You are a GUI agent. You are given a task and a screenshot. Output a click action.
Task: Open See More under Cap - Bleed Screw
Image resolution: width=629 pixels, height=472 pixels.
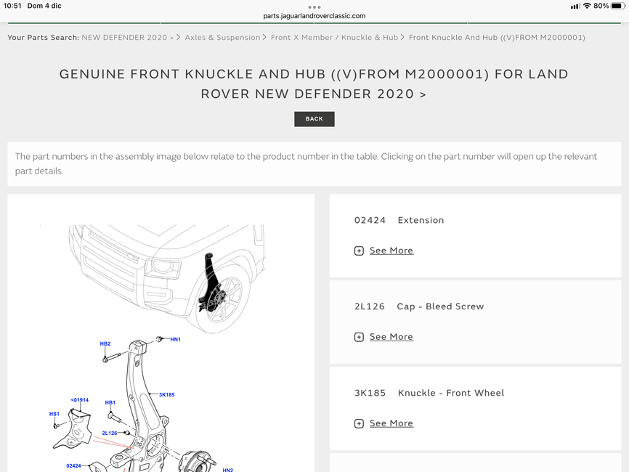(x=391, y=337)
